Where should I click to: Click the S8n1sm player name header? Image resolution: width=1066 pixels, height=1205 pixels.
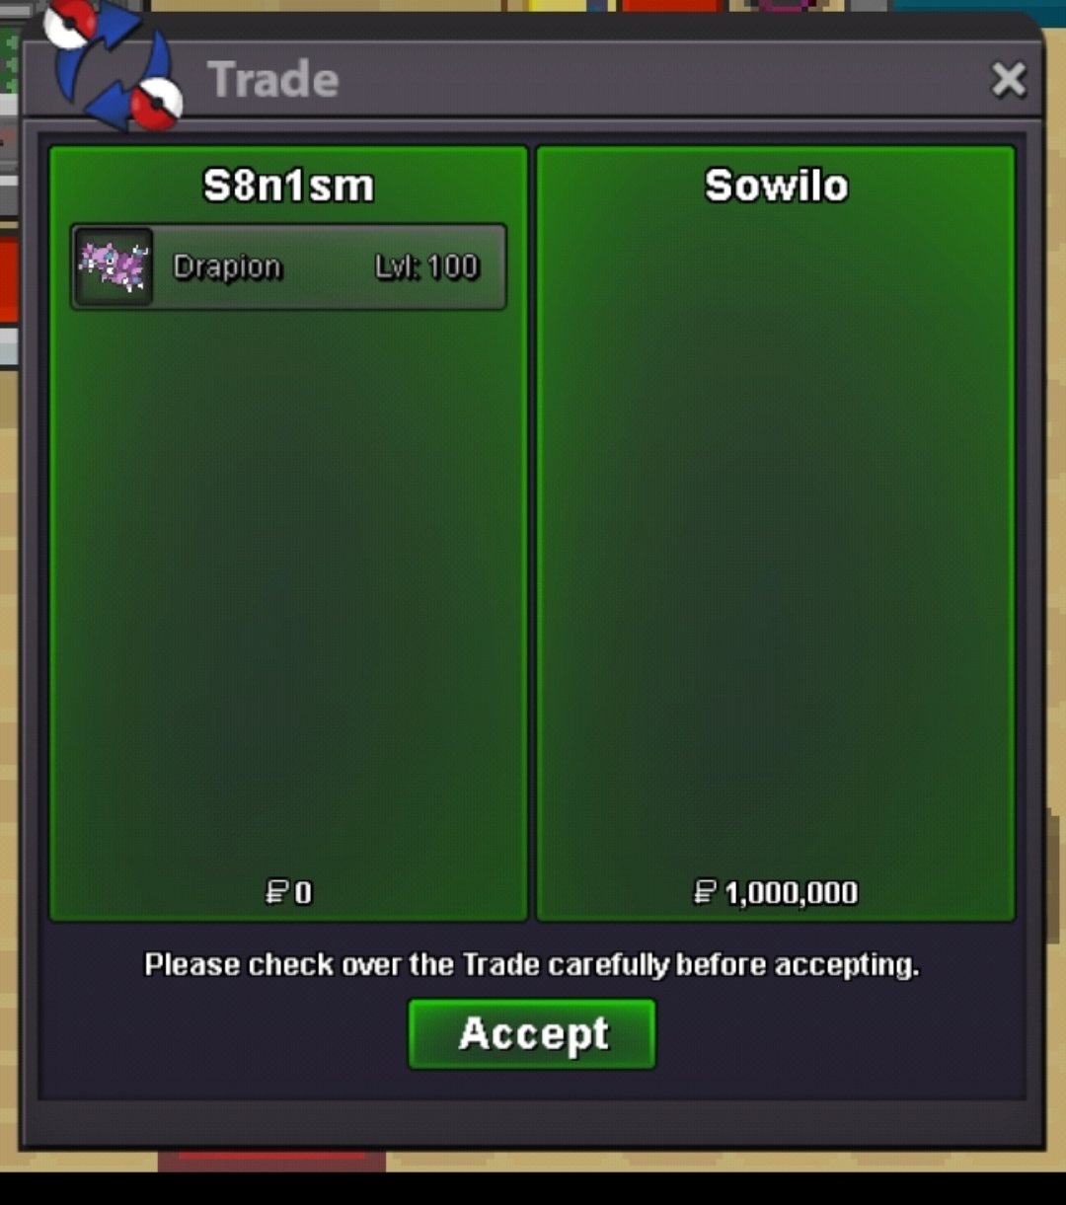(288, 186)
